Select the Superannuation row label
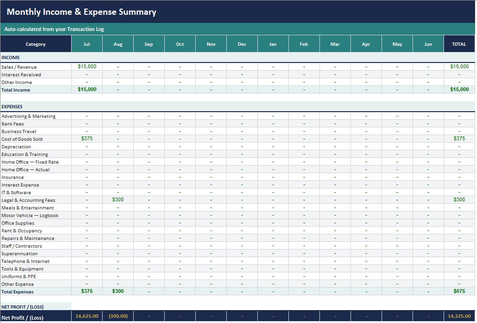This screenshot has width=477, height=323. coord(19,253)
